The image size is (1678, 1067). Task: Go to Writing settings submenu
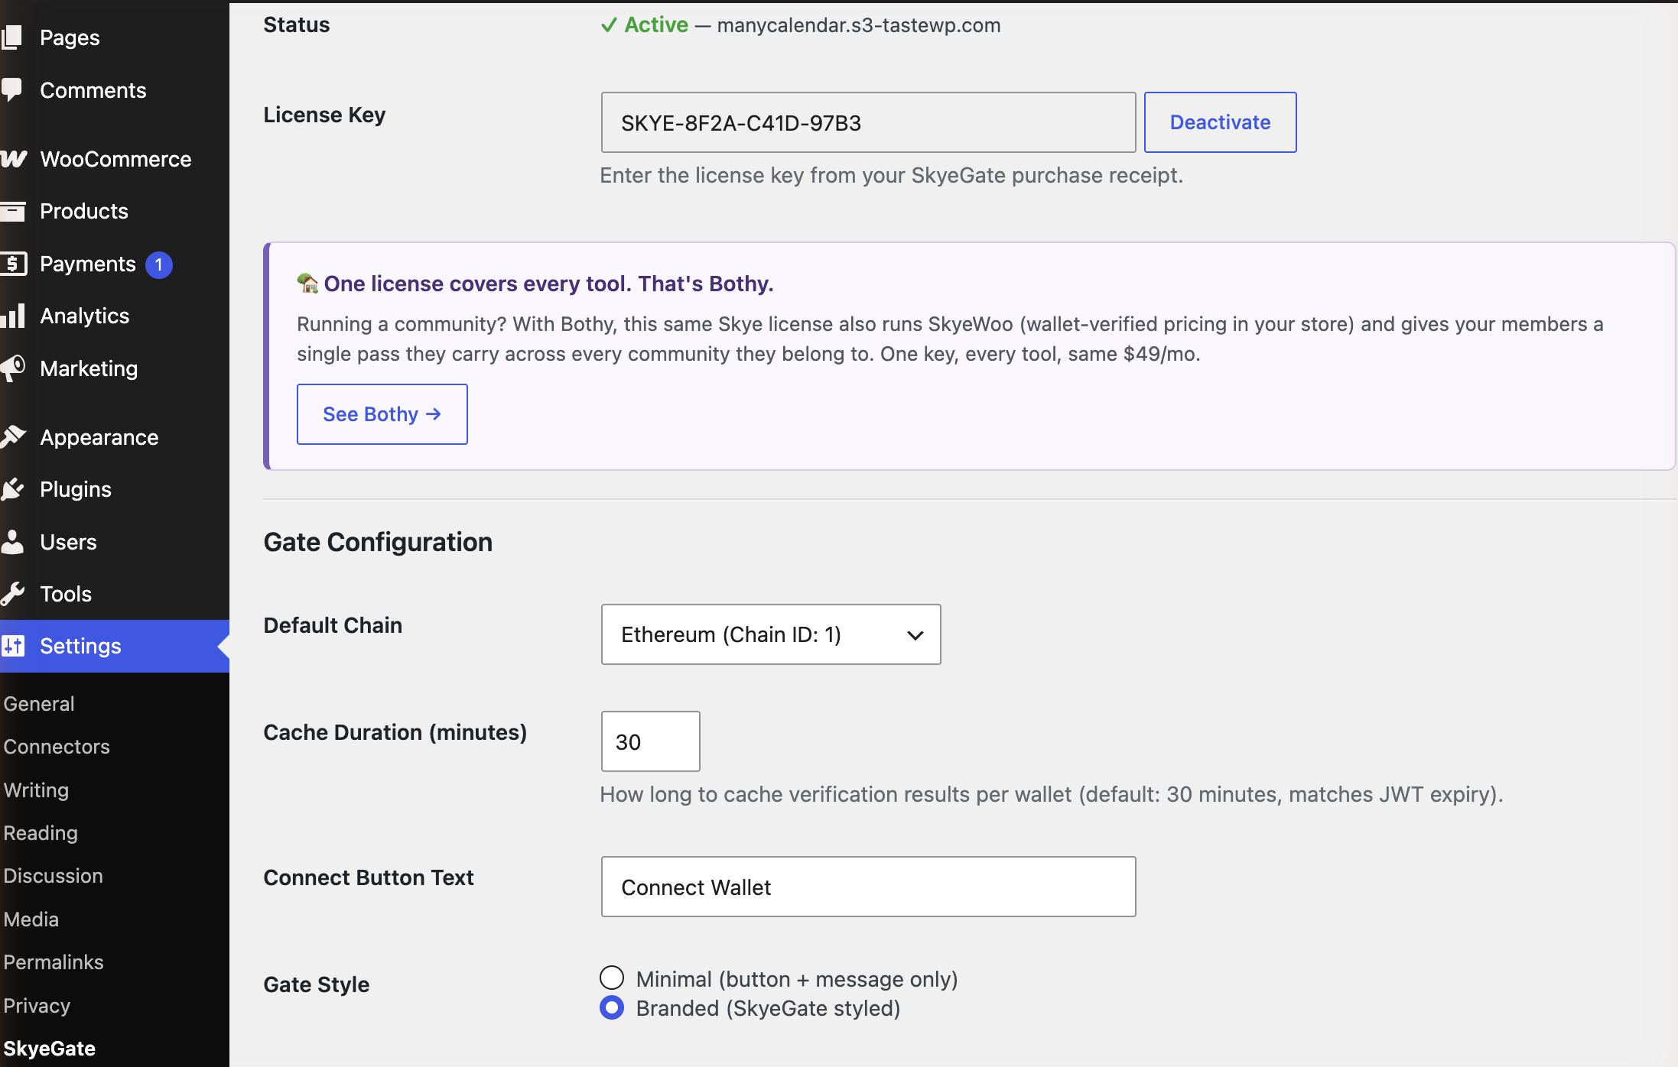[x=36, y=790]
